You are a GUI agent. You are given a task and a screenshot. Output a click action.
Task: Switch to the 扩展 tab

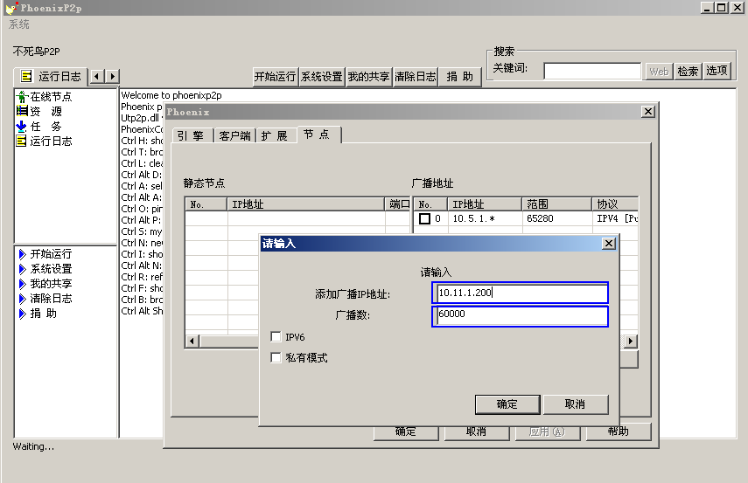pyautogui.click(x=276, y=135)
